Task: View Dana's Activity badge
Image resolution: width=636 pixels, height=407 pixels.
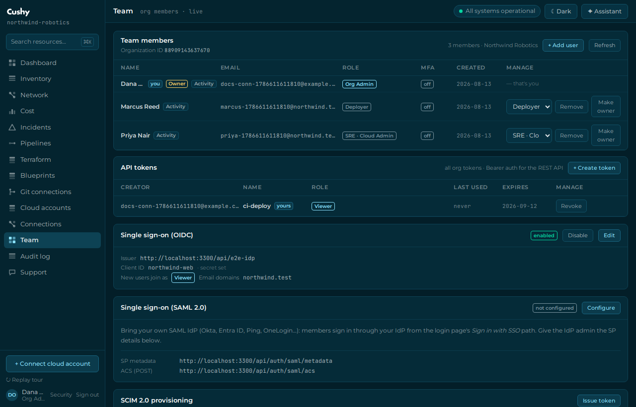Action: coord(204,84)
